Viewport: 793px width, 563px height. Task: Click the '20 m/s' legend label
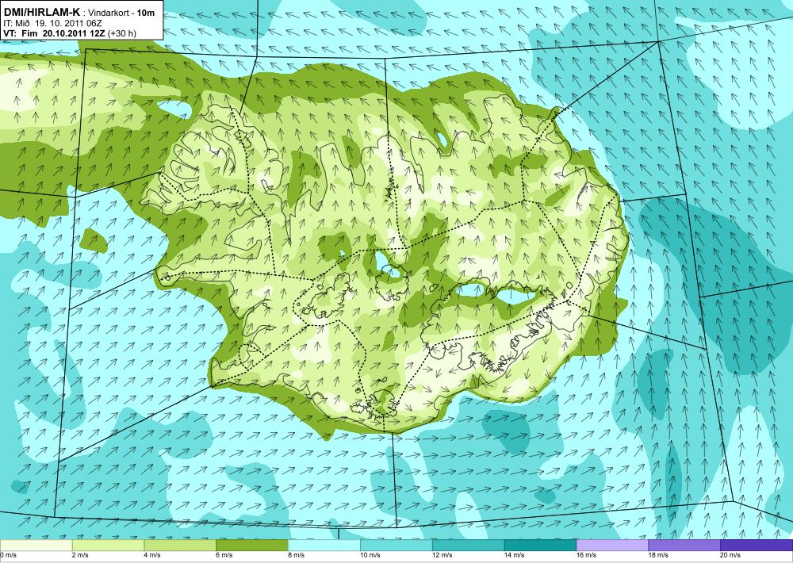pos(731,555)
